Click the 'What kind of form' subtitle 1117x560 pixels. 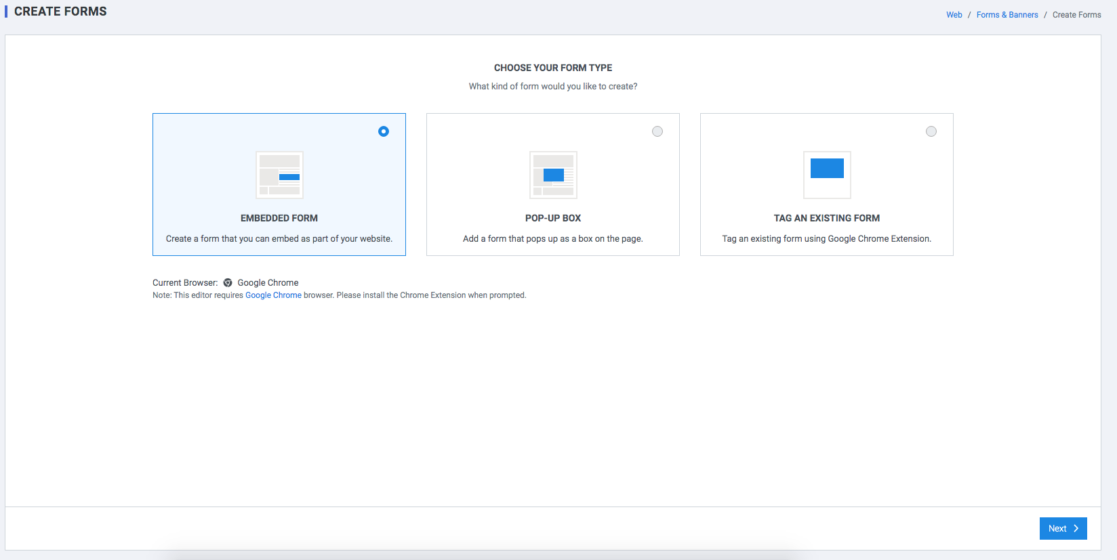click(x=553, y=87)
